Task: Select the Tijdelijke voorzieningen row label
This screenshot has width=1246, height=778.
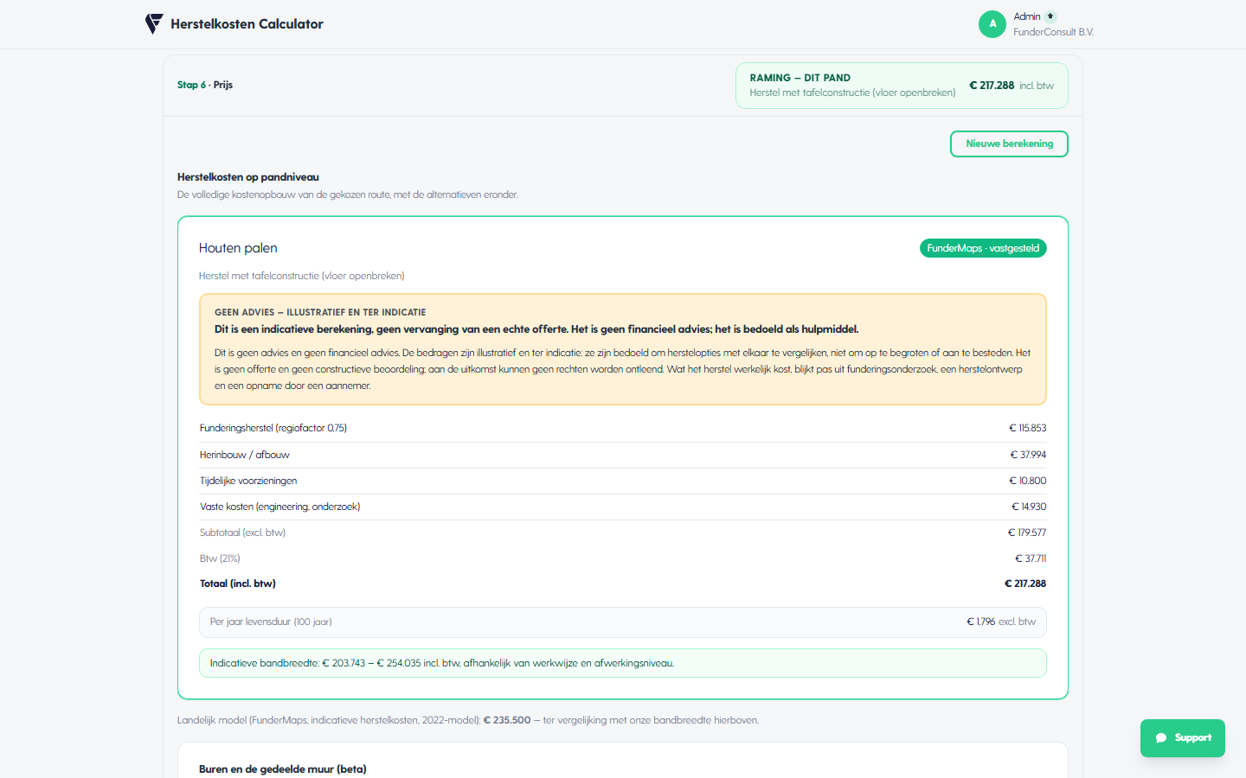Action: tap(248, 481)
